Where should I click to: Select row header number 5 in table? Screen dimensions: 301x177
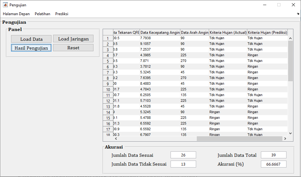108,61
